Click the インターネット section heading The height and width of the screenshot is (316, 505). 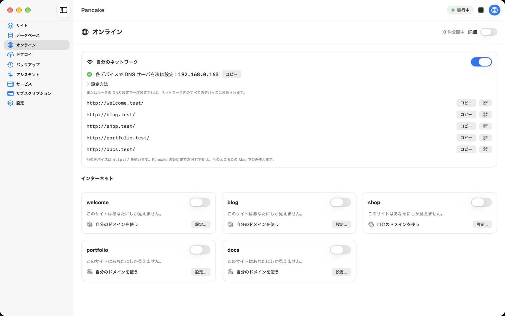(x=97, y=179)
